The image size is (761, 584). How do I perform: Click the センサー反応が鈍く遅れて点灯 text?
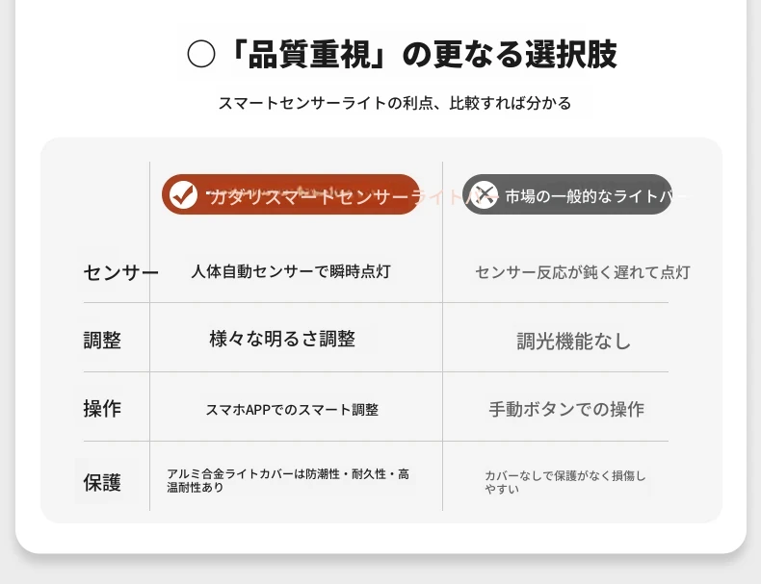pos(583,272)
